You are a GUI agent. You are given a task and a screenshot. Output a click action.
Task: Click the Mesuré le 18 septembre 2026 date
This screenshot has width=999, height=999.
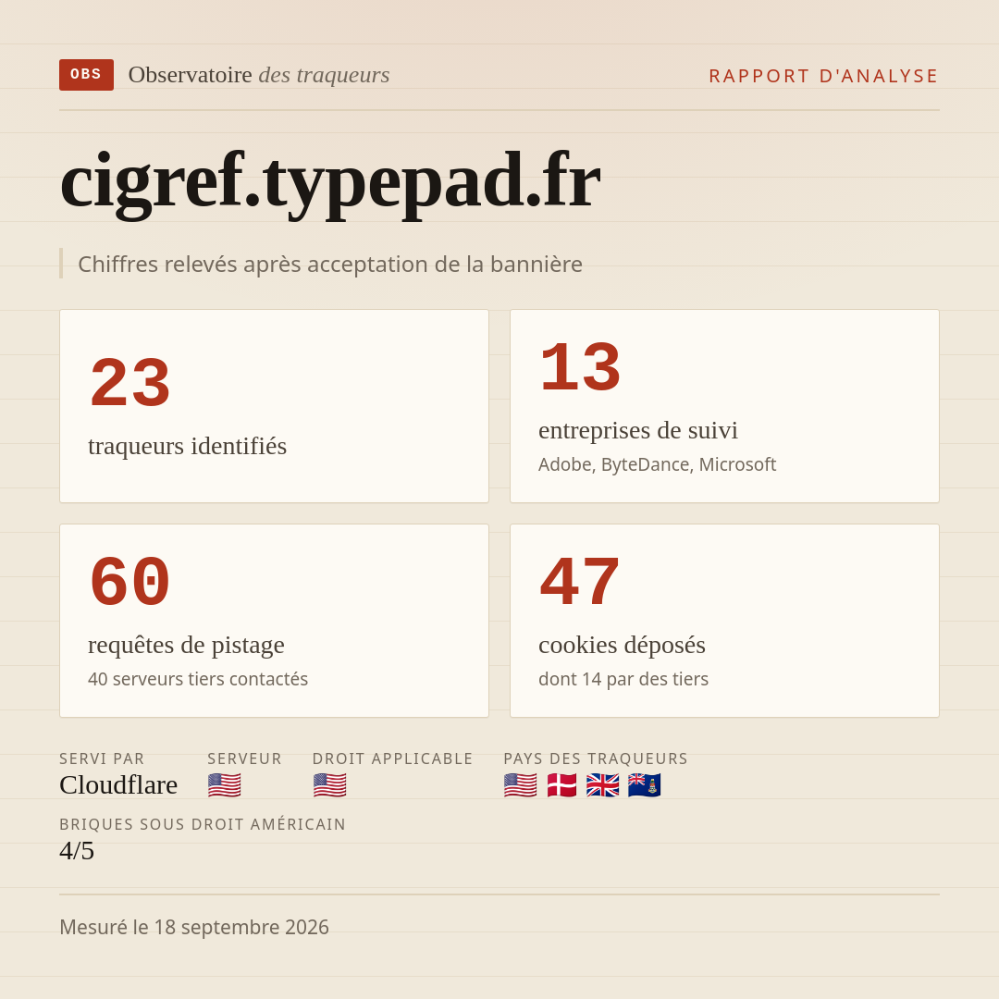click(194, 927)
